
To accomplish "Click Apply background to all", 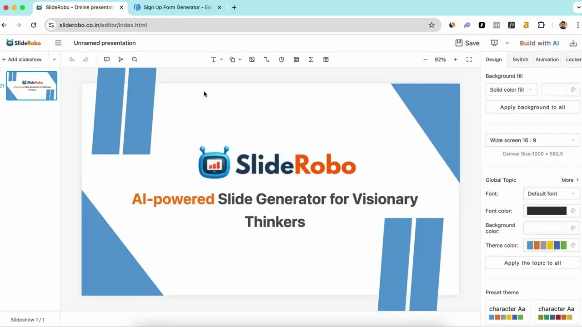I will 532,107.
